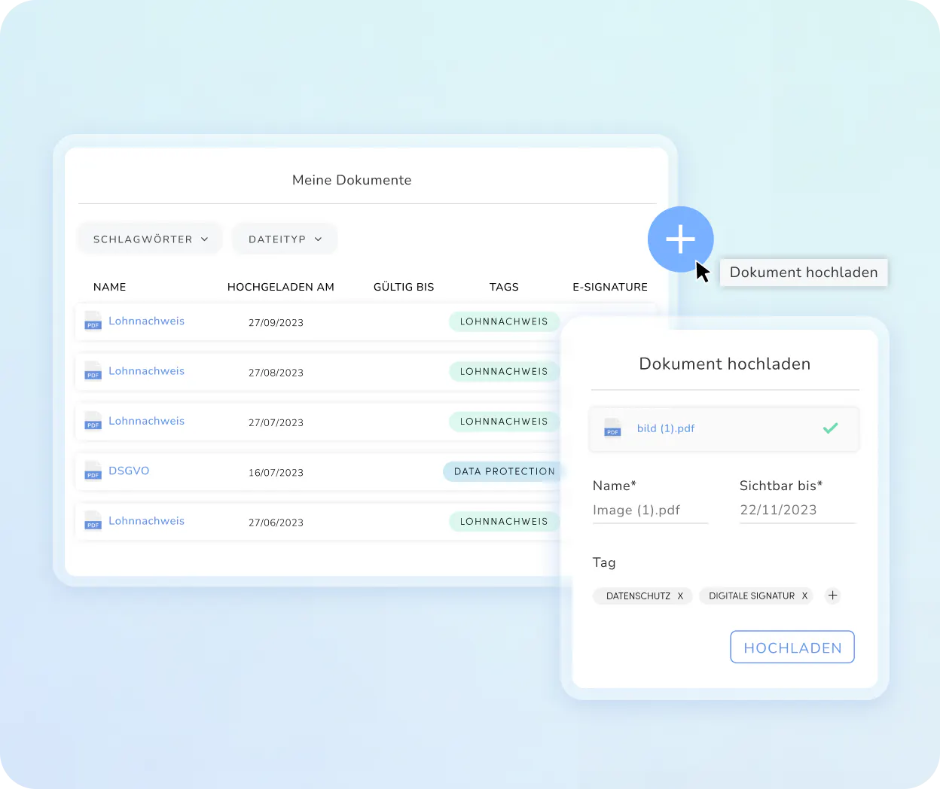Click PDF icon of 27/06/2023 Lohnnachweis
The image size is (940, 789).
[x=93, y=520]
